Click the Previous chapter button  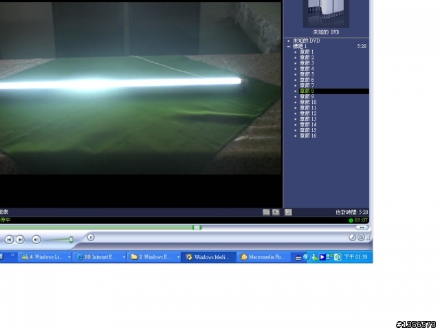pos(9,240)
